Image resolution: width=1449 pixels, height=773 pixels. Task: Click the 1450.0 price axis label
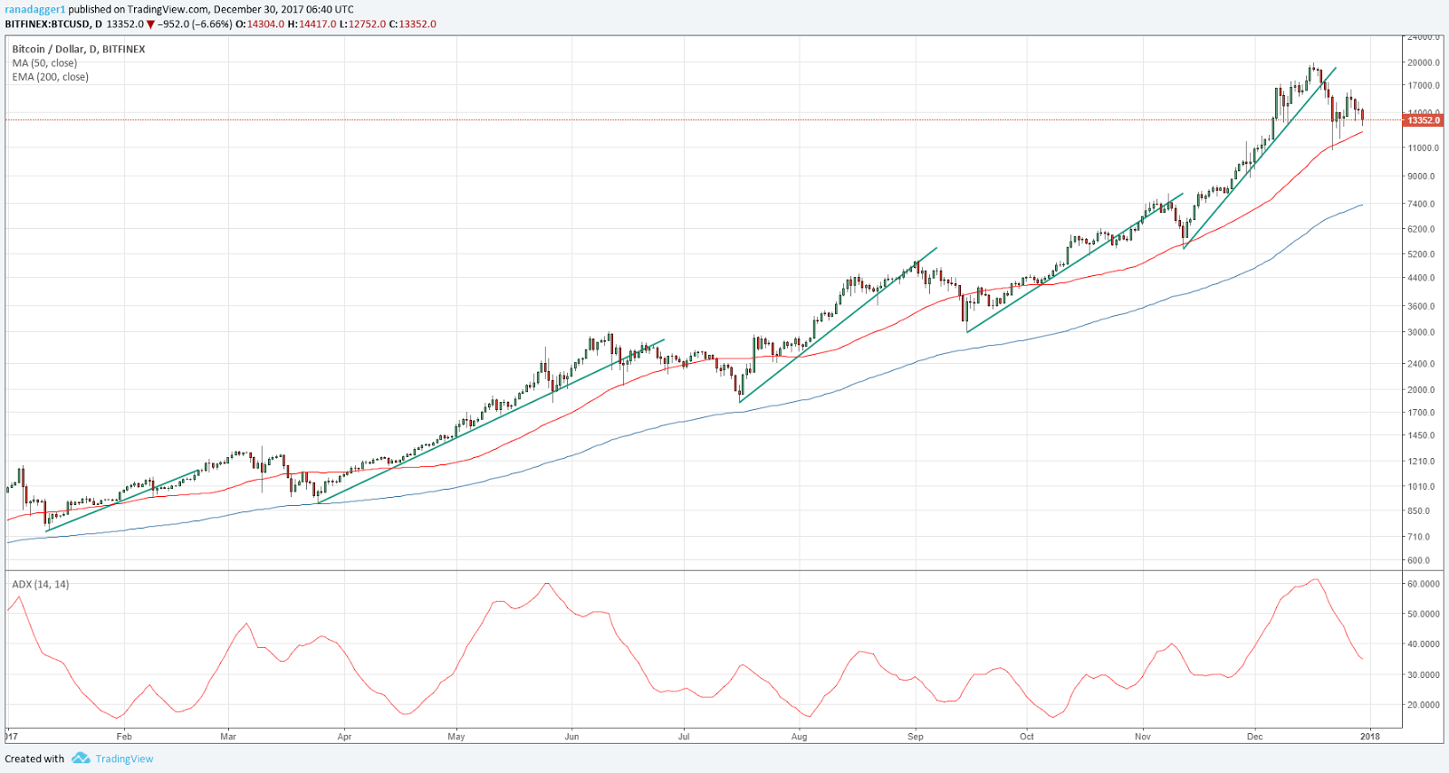(x=1423, y=435)
